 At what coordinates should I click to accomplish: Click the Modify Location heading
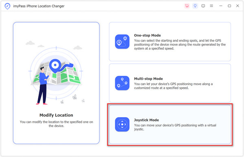56,115
